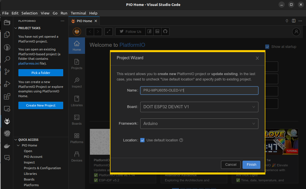Click the help icon beside Use default location

pos(181,140)
